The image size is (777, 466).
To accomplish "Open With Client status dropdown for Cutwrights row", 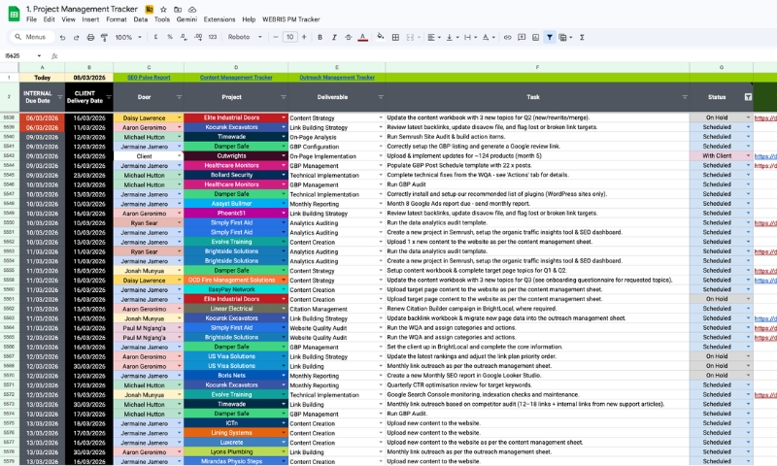I will [x=748, y=156].
